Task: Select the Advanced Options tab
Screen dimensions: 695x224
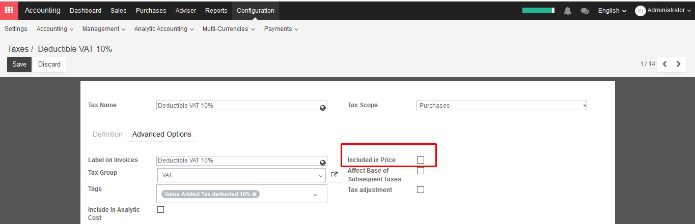Action: [162, 134]
